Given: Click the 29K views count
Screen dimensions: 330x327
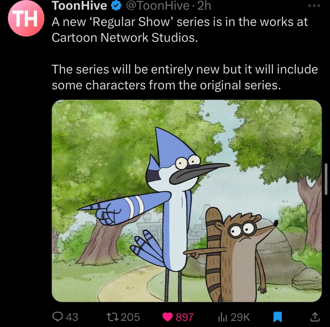Looking at the screenshot, I should pos(240,317).
